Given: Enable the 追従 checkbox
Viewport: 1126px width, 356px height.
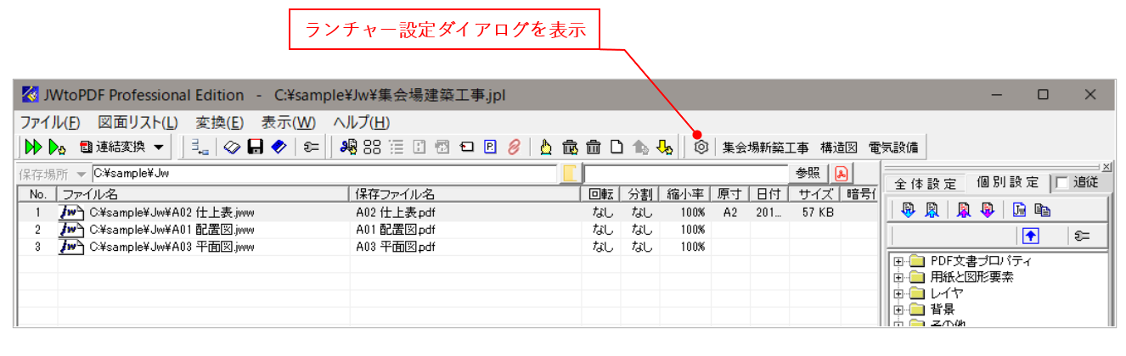Looking at the screenshot, I should coord(1061,182).
